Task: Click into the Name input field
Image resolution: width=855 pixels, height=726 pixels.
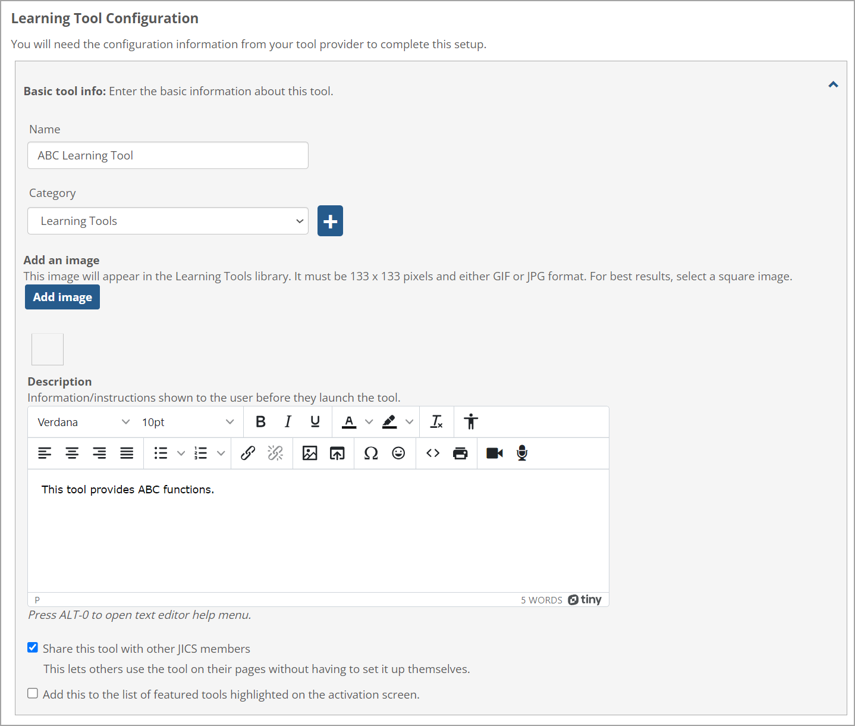Action: point(168,155)
